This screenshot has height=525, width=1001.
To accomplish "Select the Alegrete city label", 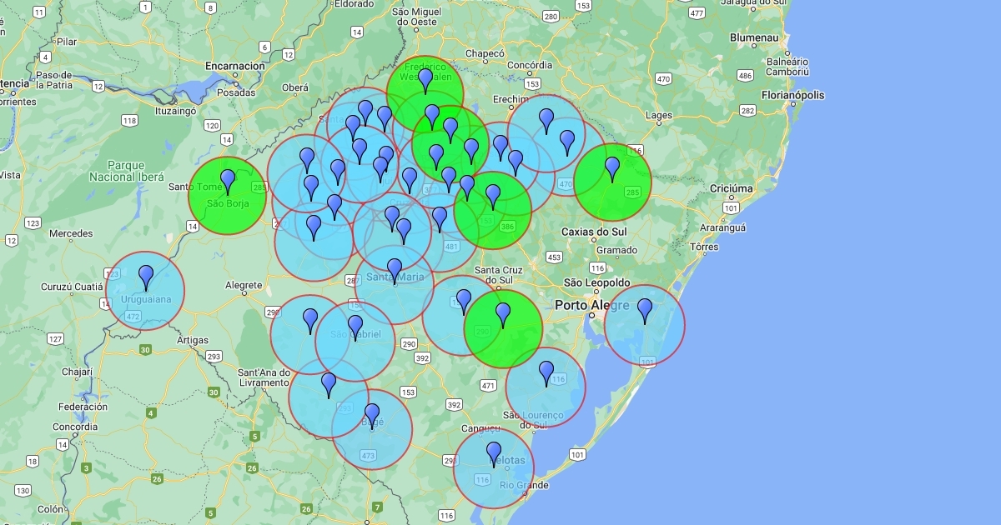I will [x=244, y=285].
